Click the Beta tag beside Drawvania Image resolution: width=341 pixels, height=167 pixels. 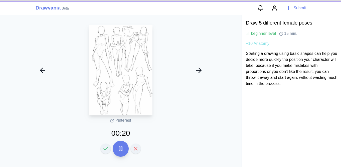[x=65, y=8]
